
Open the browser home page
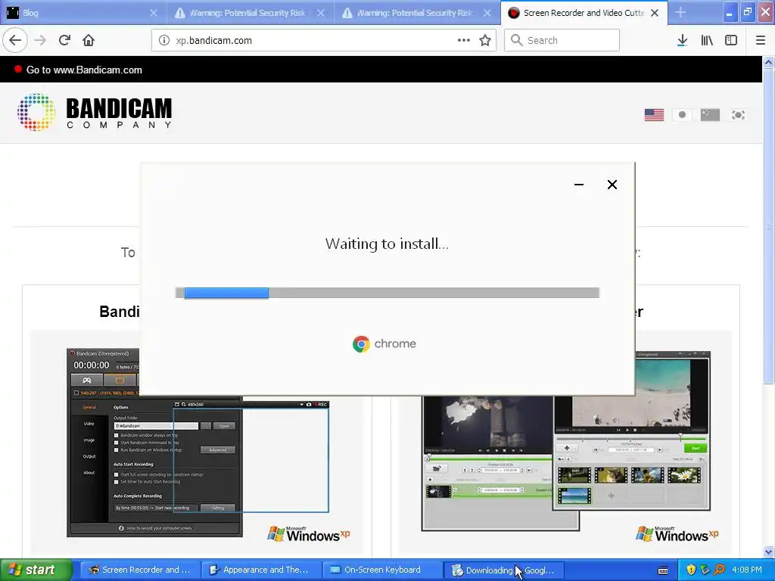tap(89, 41)
